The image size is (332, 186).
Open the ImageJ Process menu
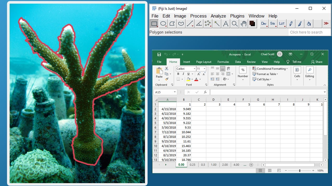coord(198,16)
